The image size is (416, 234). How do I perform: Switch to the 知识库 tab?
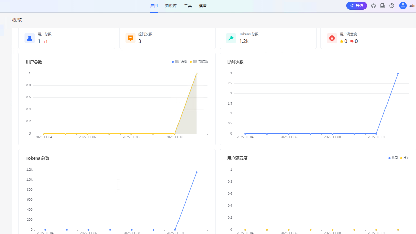point(170,6)
